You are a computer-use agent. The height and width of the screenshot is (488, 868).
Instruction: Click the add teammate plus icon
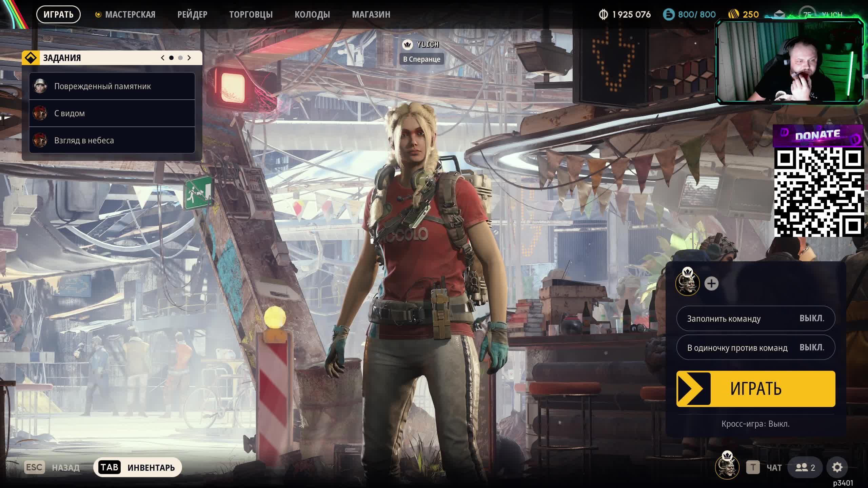711,284
